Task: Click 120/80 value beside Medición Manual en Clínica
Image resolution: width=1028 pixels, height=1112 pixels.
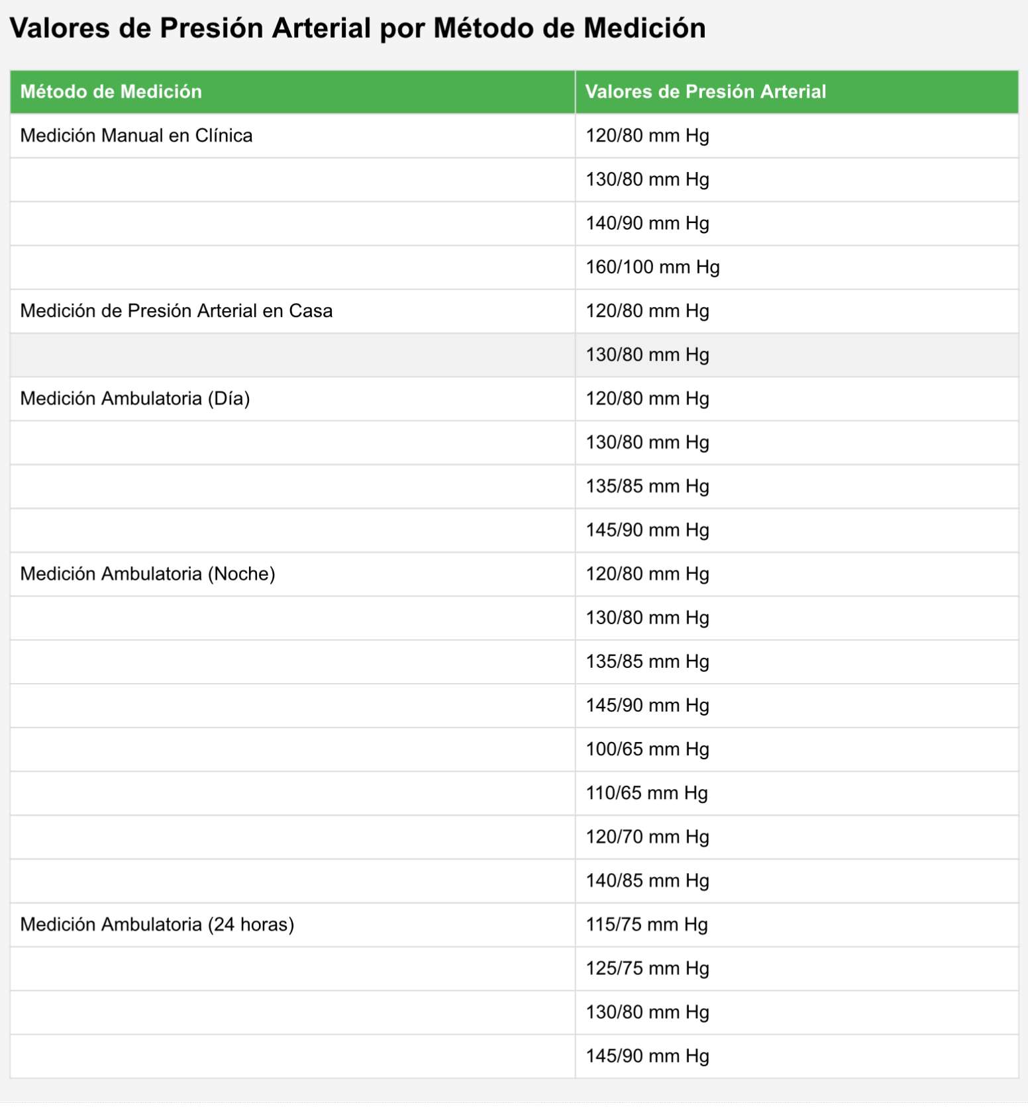Action: (x=647, y=136)
